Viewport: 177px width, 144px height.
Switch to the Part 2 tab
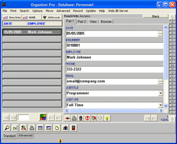point(82,21)
